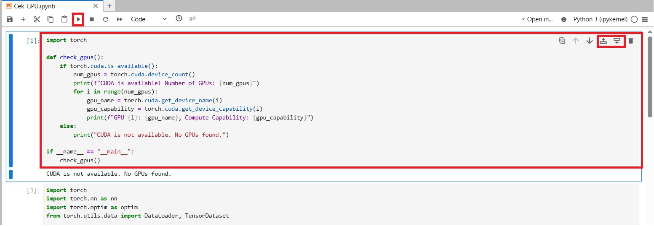Click the 'check_gpus()' call on the last code line
The height and width of the screenshot is (226, 654).
coord(80,161)
